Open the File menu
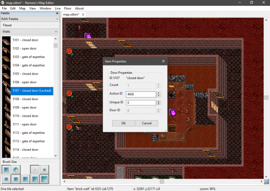The width and height of the screenshot is (270, 191). (4, 8)
